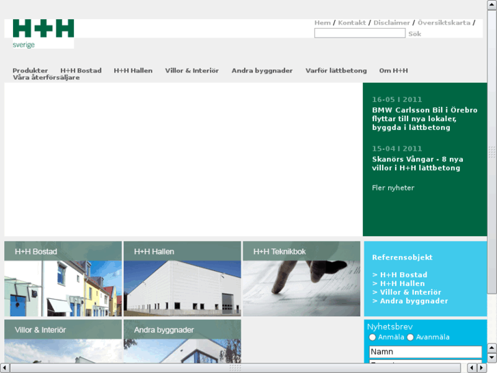Open the H+H Bostad menu item
This screenshot has width=497, height=373.
click(81, 70)
